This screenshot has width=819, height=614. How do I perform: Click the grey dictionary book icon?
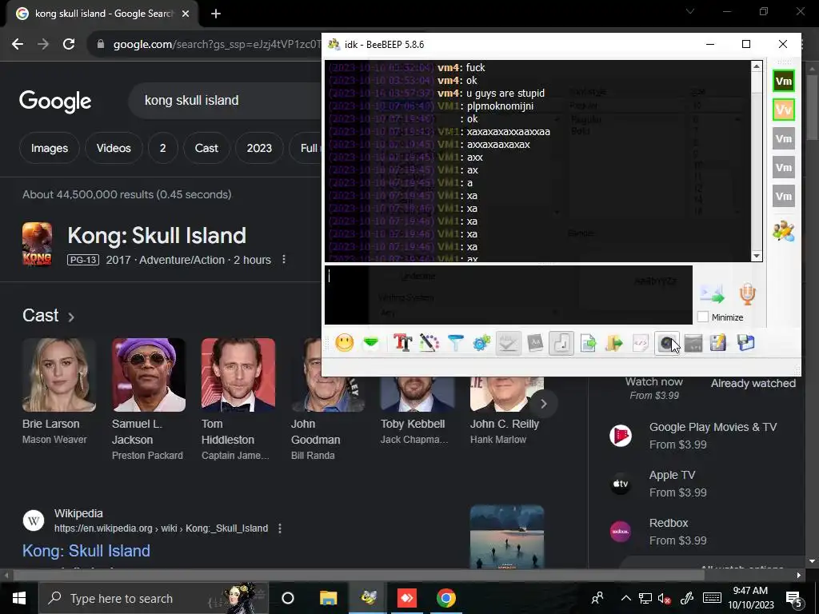pos(535,343)
